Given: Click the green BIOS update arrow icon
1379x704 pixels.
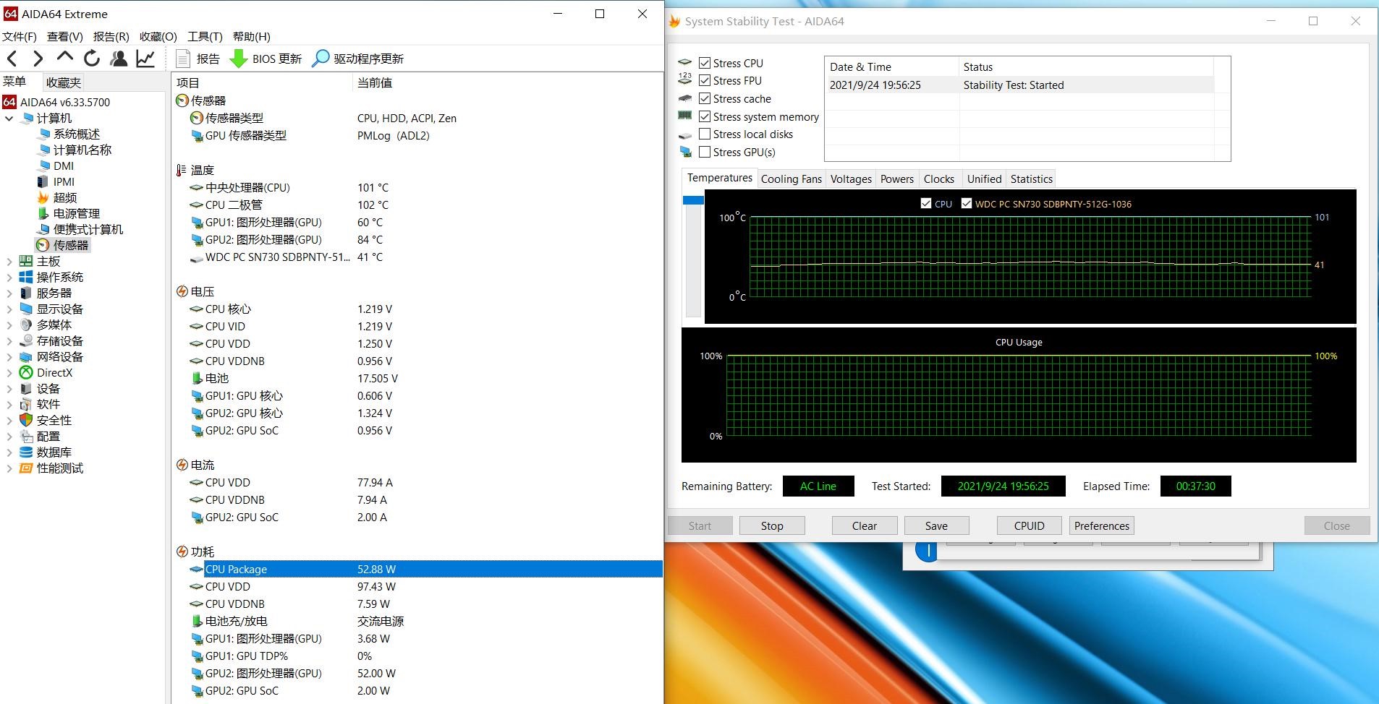Looking at the screenshot, I should [238, 59].
